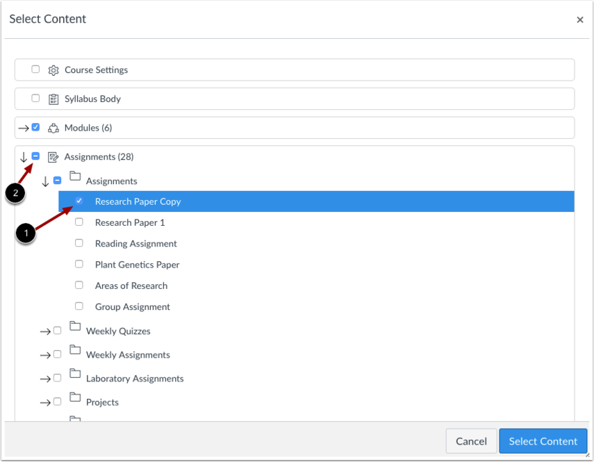Check the Laboratory Assignments group checkbox
This screenshot has width=594, height=462.
57,378
